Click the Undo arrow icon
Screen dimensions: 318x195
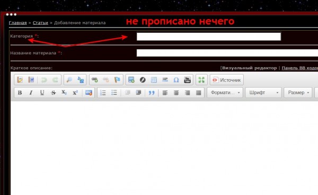pyautogui.click(x=44, y=80)
